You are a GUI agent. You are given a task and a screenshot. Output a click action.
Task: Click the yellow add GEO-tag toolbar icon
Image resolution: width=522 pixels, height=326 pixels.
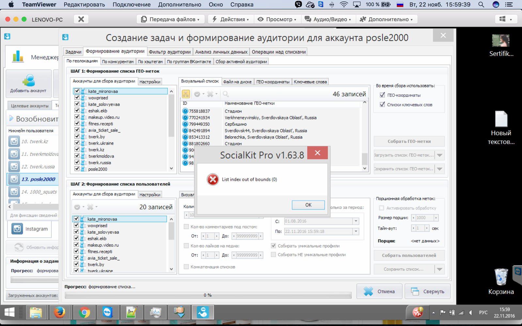tap(186, 94)
